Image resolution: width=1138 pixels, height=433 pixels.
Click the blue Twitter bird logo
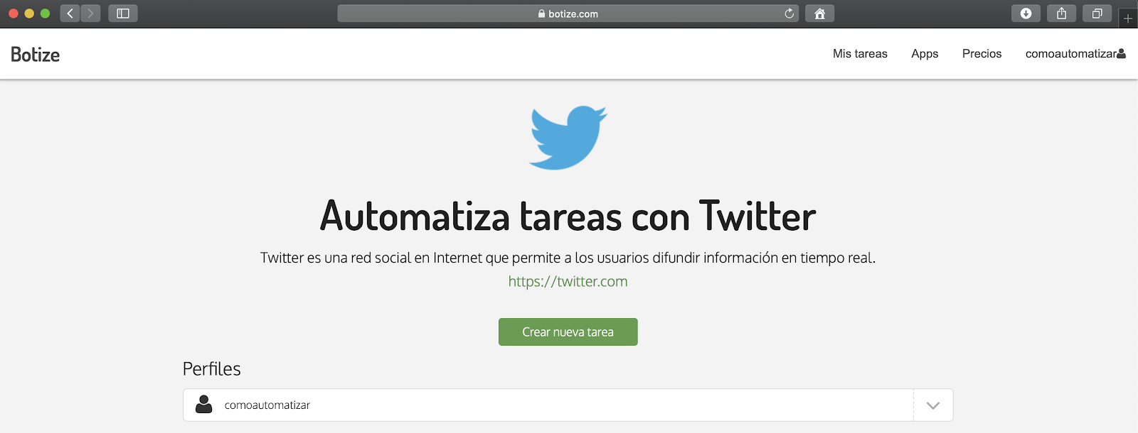point(568,138)
